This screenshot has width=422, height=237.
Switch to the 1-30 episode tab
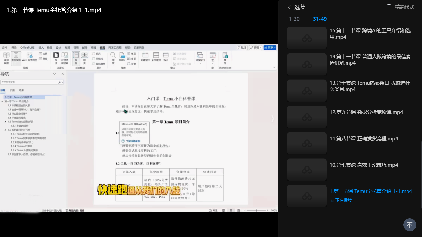click(x=294, y=19)
